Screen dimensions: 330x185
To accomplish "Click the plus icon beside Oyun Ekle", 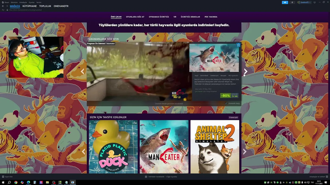I will coord(3,177).
